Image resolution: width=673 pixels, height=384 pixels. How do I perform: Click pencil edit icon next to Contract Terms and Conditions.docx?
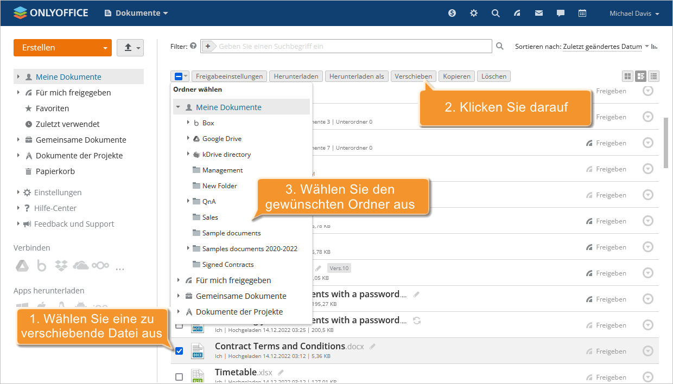tap(373, 346)
